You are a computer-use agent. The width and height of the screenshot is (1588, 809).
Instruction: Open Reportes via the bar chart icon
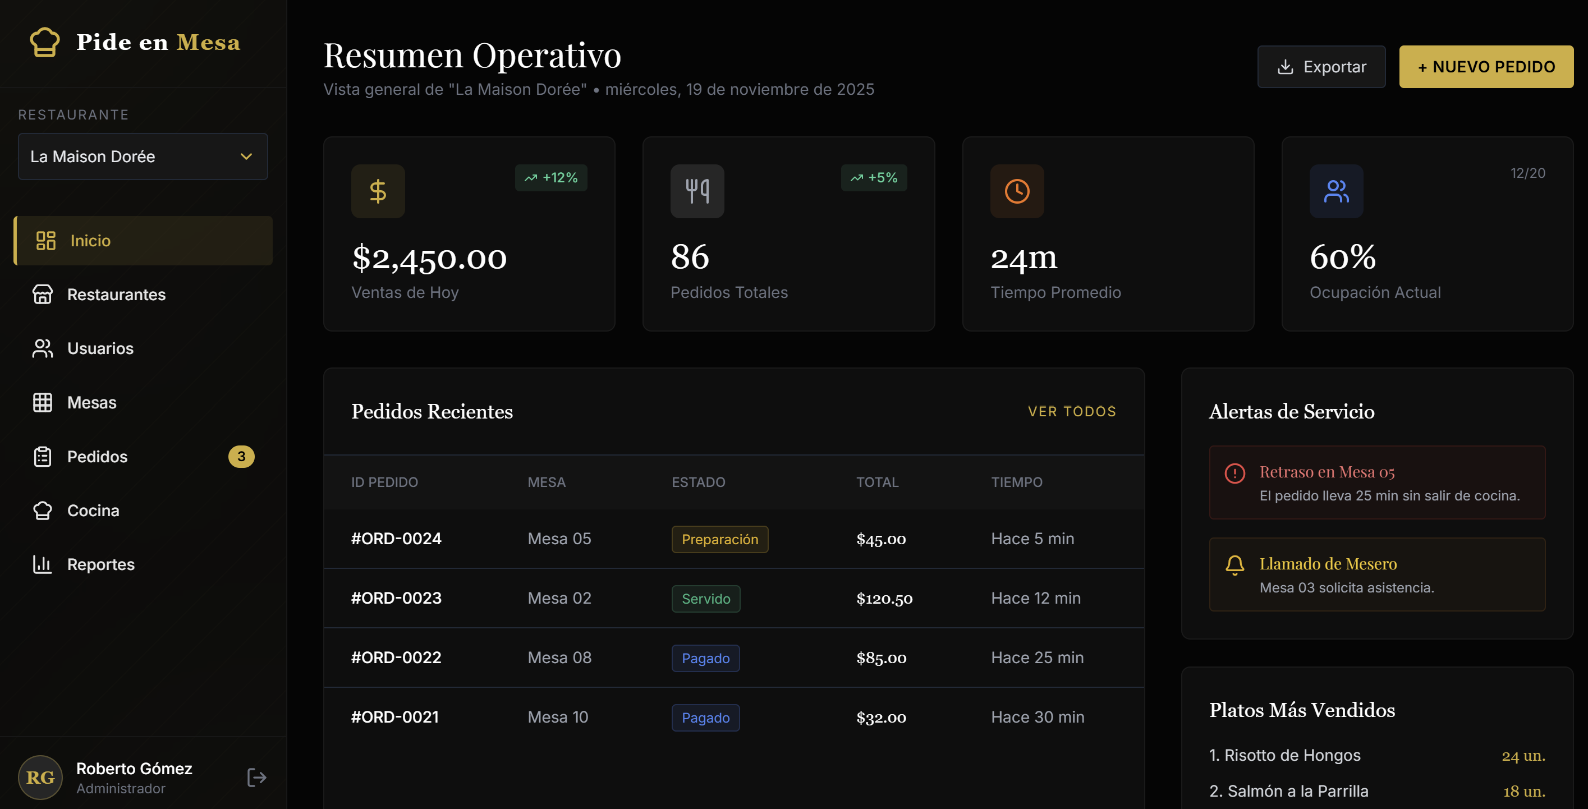pos(42,564)
